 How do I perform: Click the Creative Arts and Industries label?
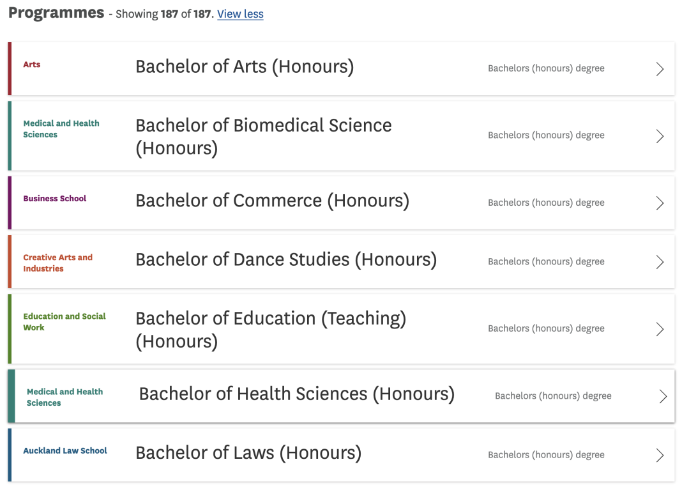58,263
